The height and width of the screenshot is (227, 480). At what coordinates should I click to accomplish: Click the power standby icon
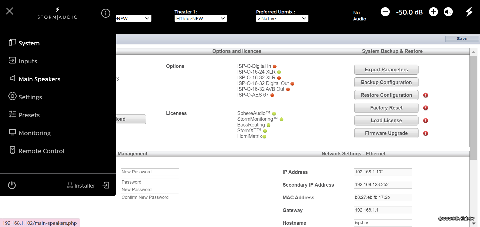(x=12, y=185)
